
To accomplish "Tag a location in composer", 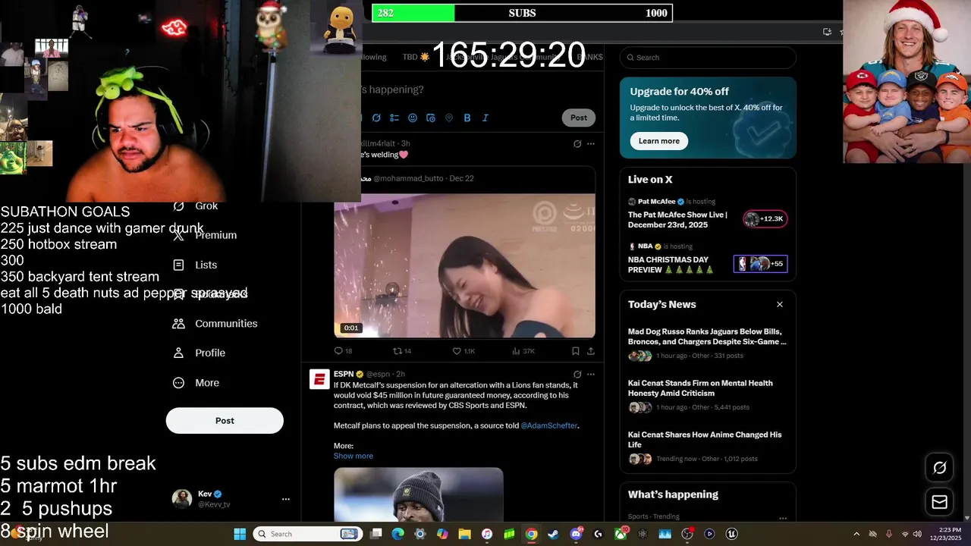I will pos(449,118).
